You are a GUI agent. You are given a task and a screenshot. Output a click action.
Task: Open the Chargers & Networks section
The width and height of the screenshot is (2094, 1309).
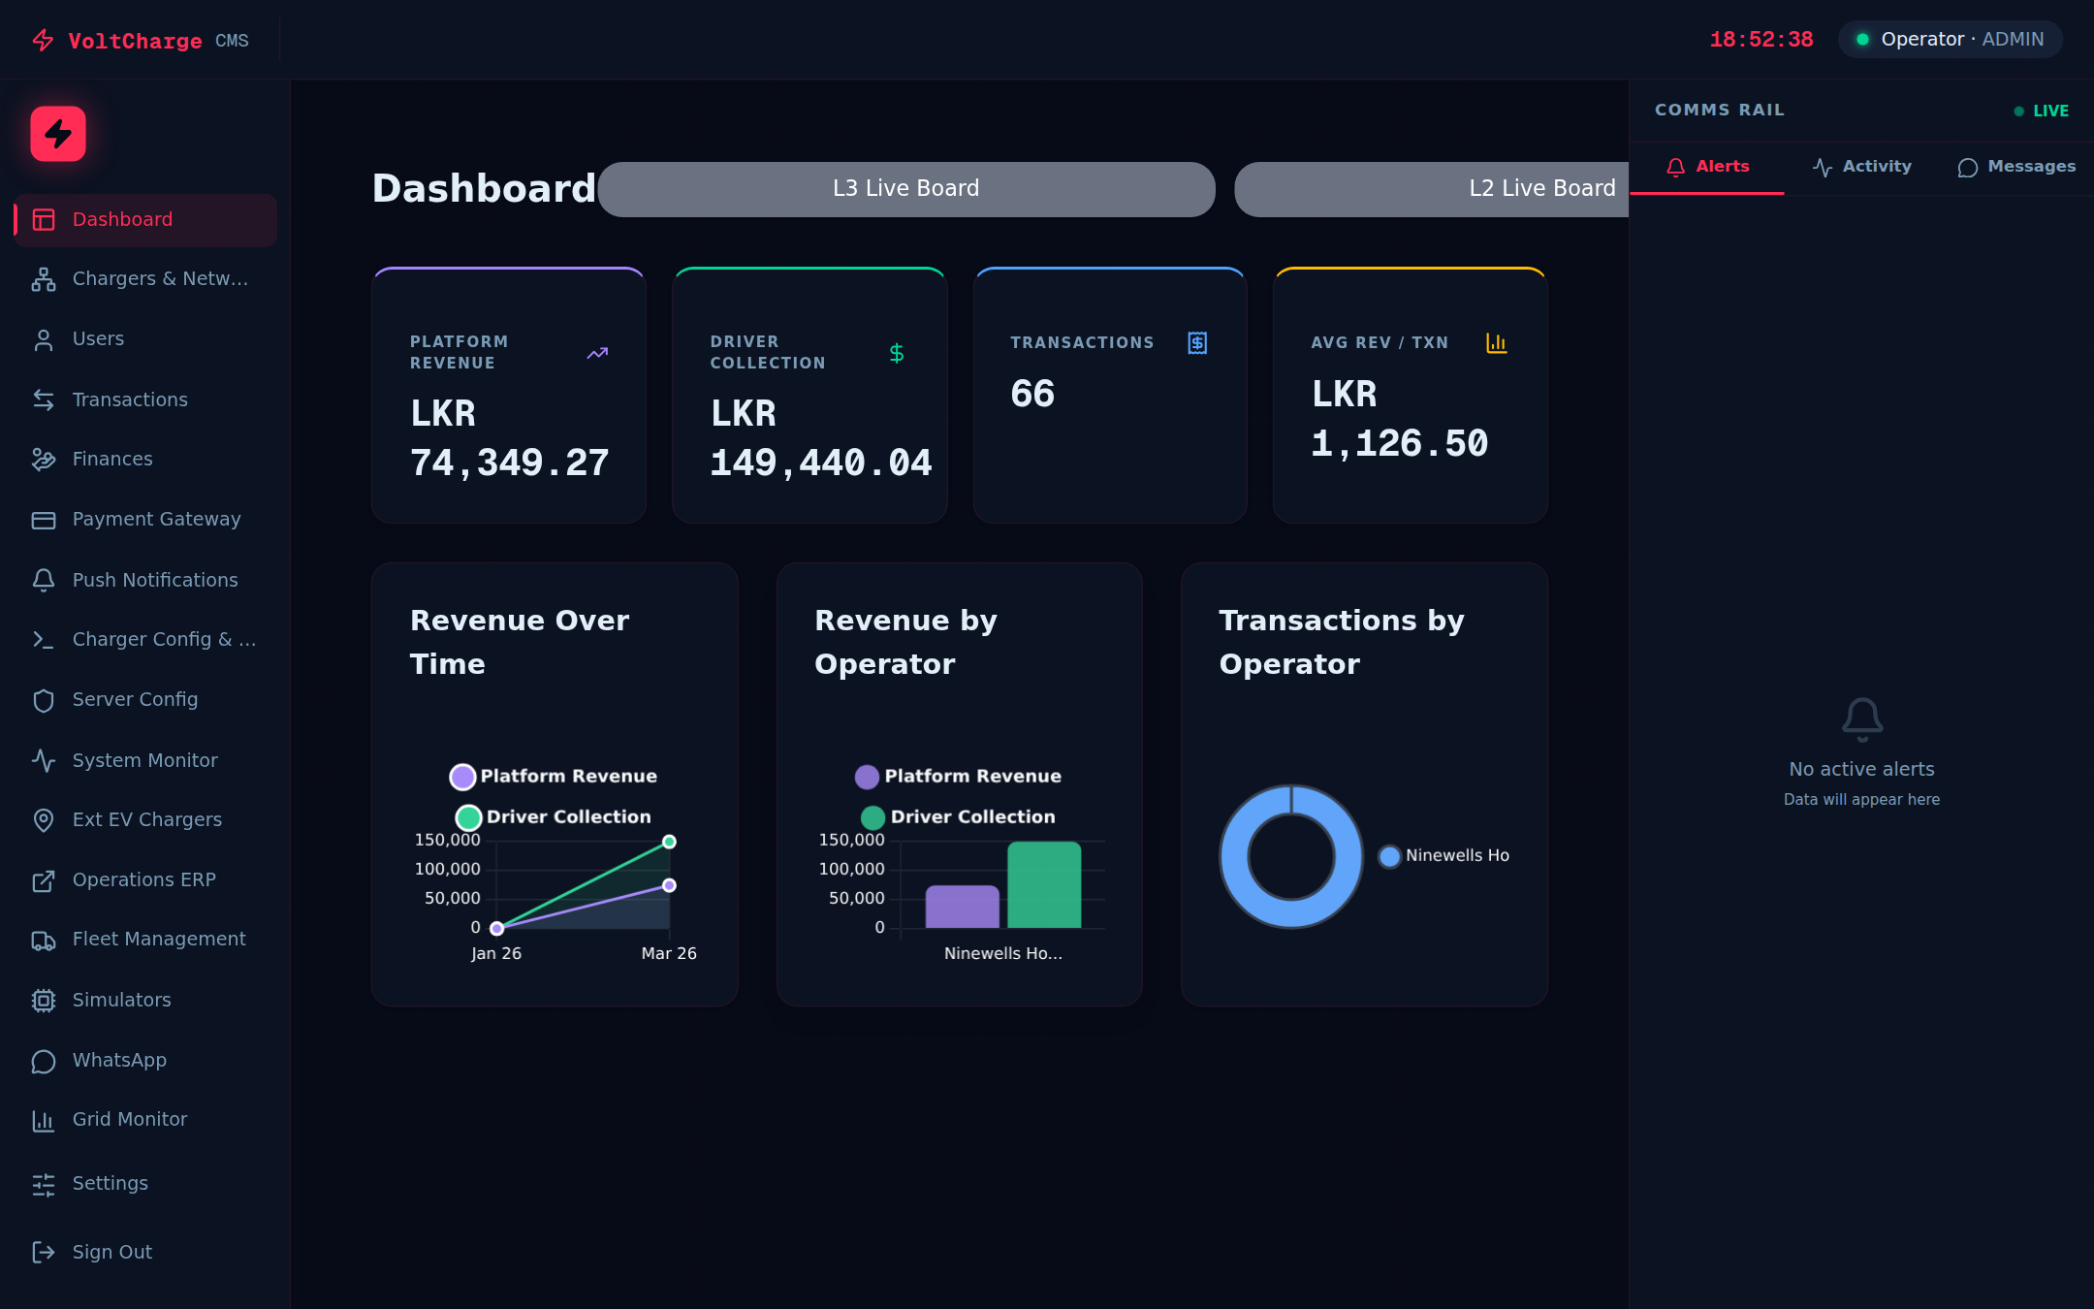(144, 278)
